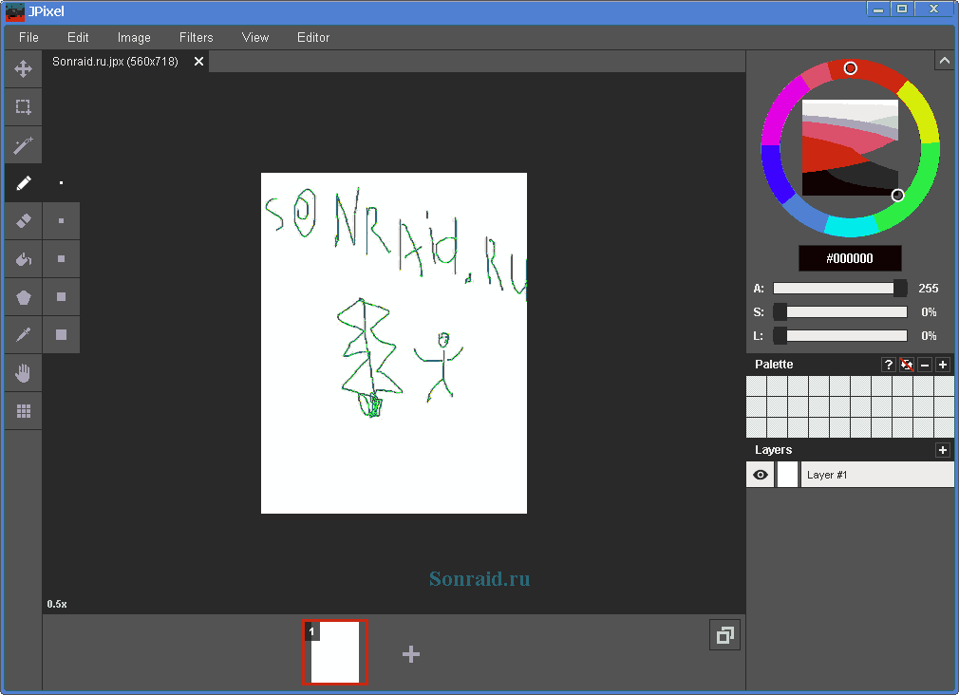Choose the largest brush size square

(61, 334)
